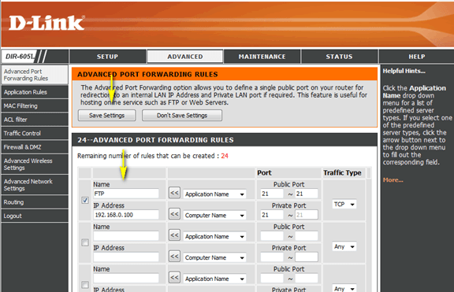Open second rule's Any traffic type dropdown
The height and width of the screenshot is (292, 454).
(x=344, y=246)
